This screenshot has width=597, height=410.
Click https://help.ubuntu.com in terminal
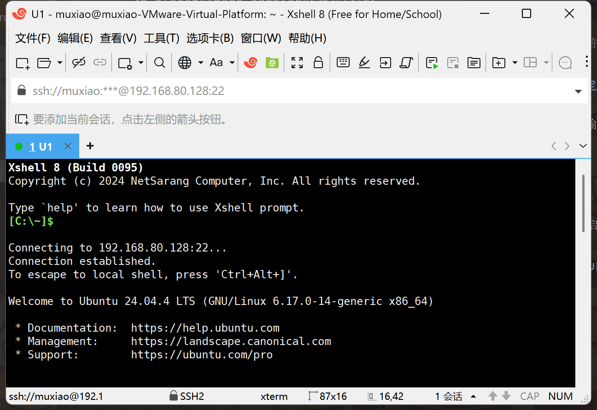click(x=205, y=328)
